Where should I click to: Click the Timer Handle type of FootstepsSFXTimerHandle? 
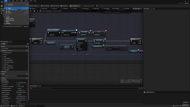21,86
